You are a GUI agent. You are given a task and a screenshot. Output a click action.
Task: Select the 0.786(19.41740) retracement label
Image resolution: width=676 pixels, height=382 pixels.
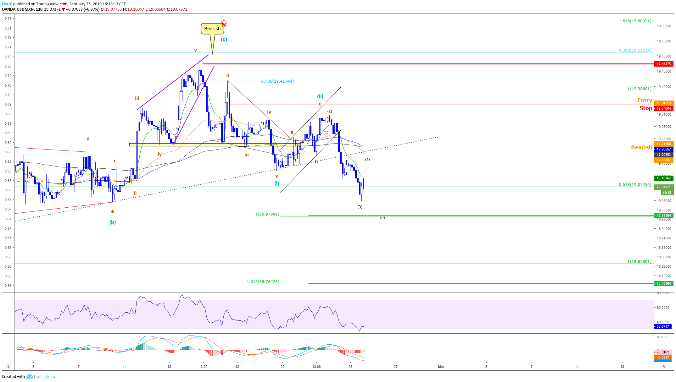[277, 81]
